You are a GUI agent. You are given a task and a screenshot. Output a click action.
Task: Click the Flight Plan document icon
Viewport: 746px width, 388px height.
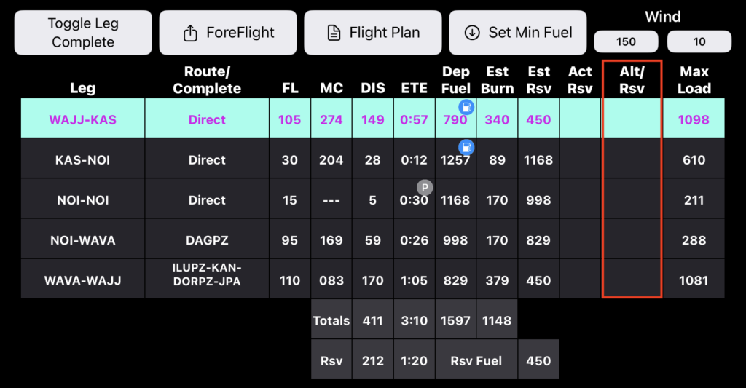click(x=334, y=33)
